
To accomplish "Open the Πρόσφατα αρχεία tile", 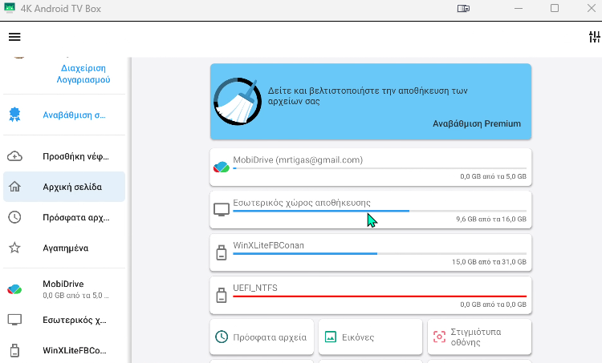I will pos(262,337).
